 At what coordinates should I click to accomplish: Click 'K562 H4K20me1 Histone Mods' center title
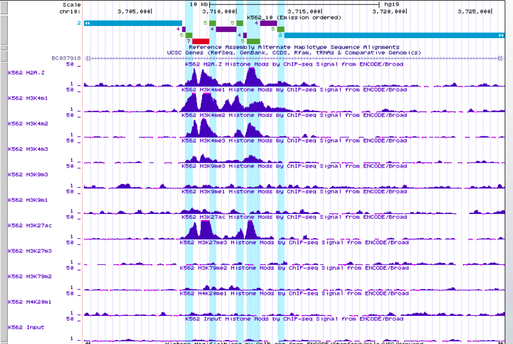[294, 293]
